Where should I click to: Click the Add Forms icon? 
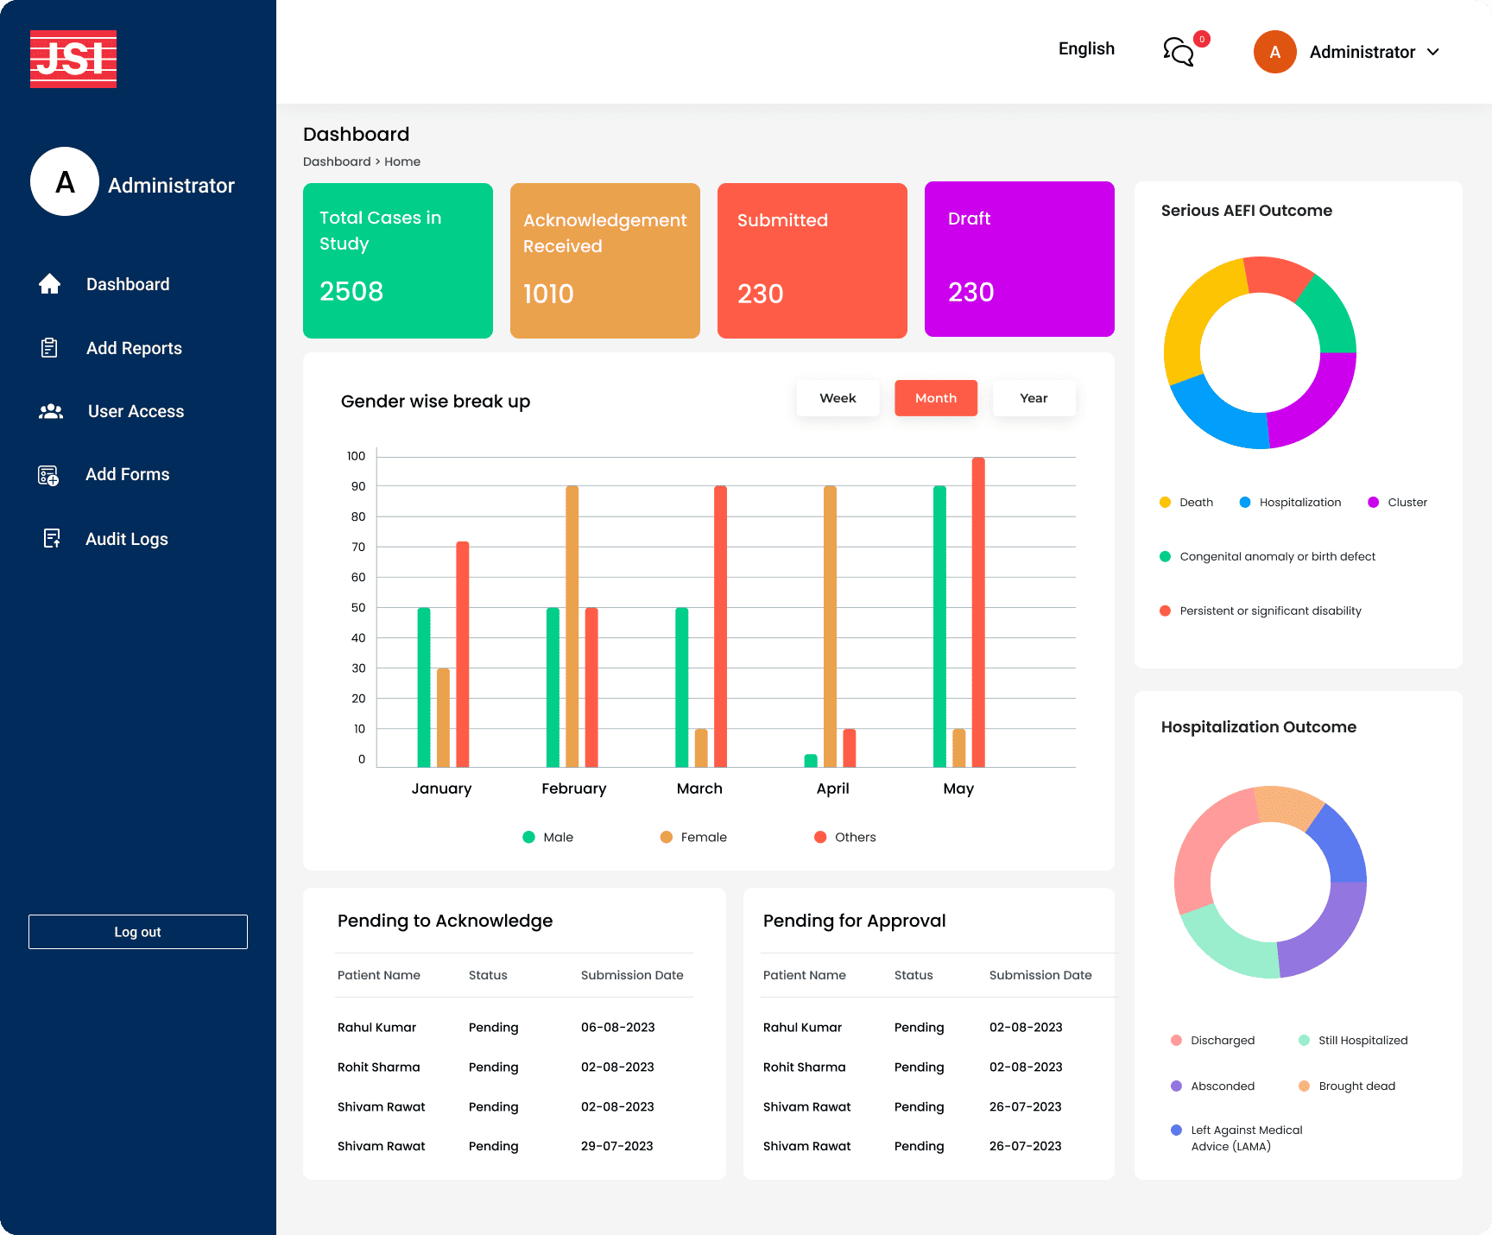(x=48, y=475)
